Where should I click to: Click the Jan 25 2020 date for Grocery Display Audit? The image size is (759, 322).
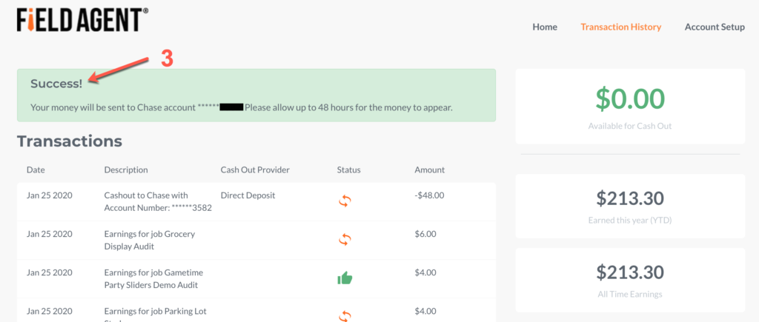pyautogui.click(x=50, y=234)
